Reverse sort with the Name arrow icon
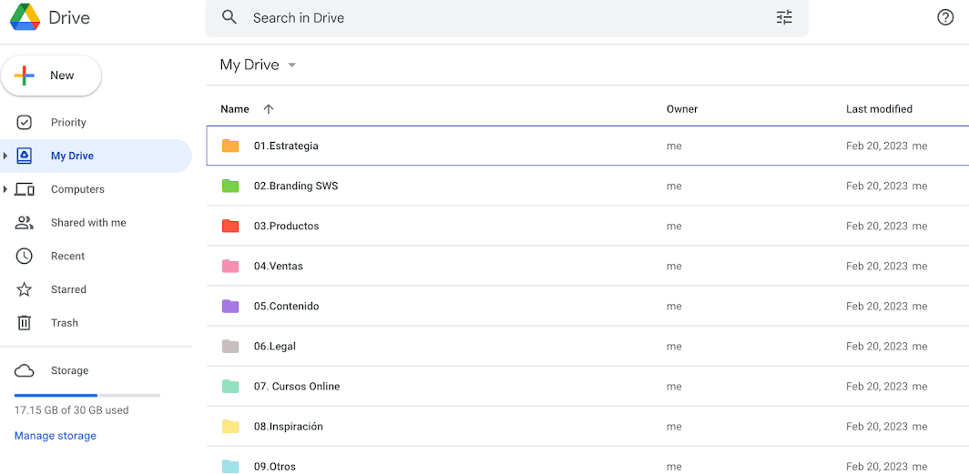The image size is (969, 474). [x=268, y=109]
